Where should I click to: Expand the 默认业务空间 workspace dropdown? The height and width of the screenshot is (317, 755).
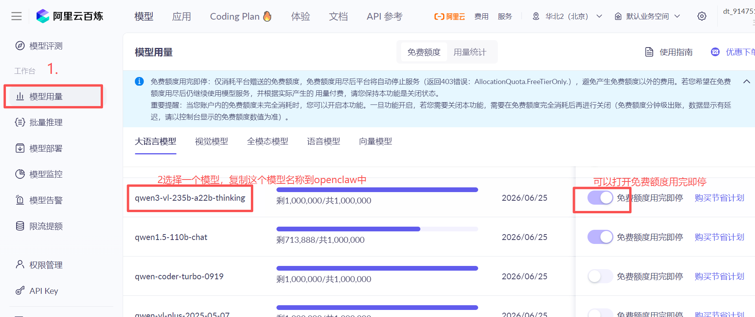click(x=677, y=16)
